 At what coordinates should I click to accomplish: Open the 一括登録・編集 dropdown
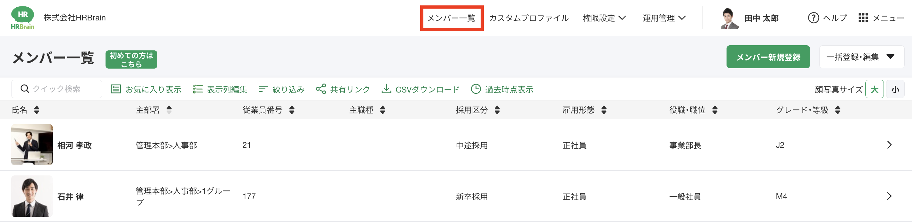[861, 57]
